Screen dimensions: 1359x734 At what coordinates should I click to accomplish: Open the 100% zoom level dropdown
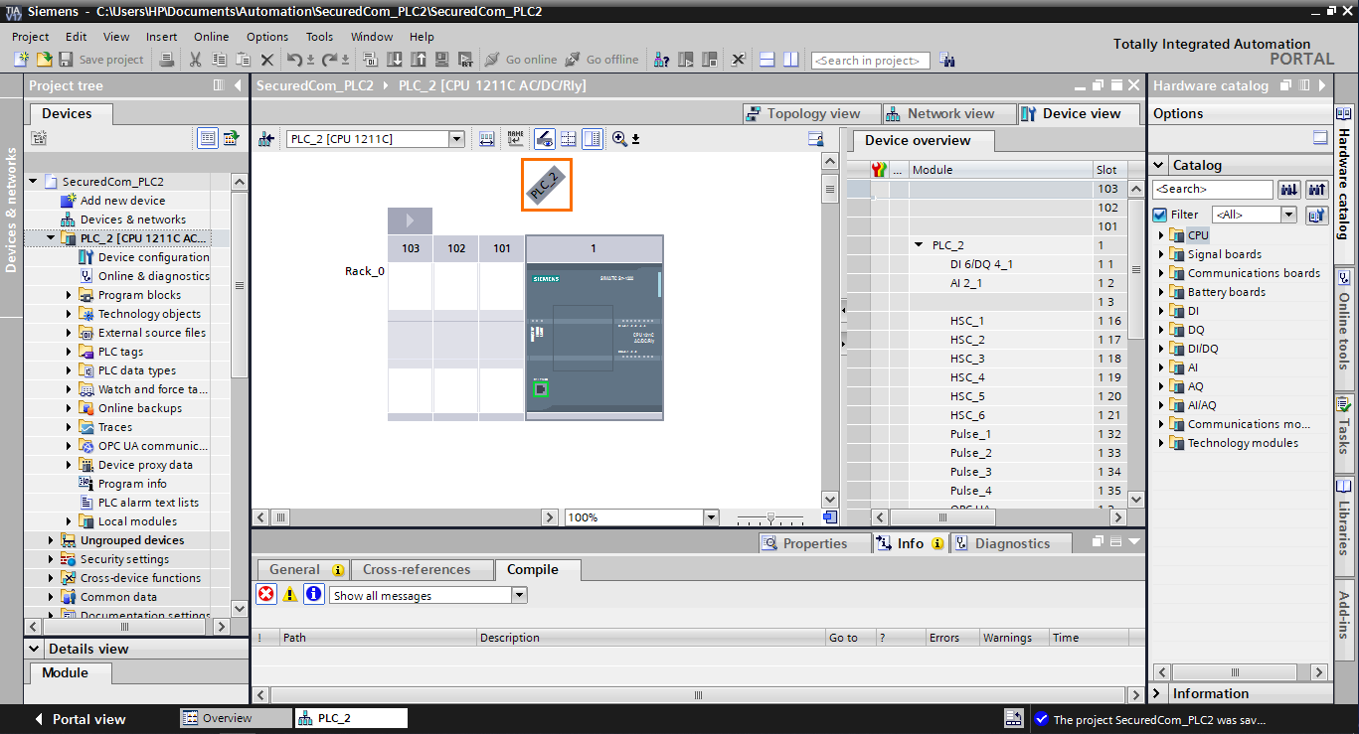pyautogui.click(x=710, y=517)
